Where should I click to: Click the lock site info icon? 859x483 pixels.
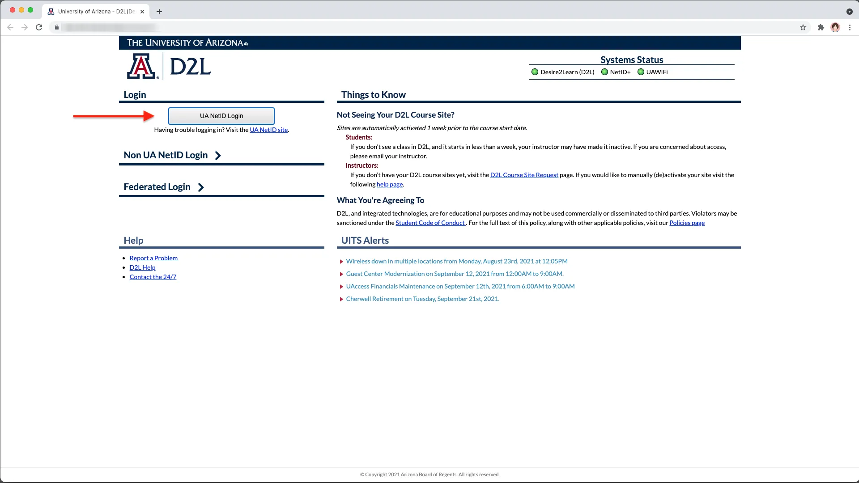pyautogui.click(x=57, y=27)
